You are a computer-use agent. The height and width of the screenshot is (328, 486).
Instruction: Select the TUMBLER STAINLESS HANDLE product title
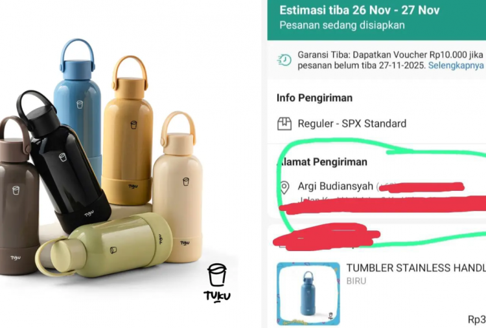click(416, 268)
